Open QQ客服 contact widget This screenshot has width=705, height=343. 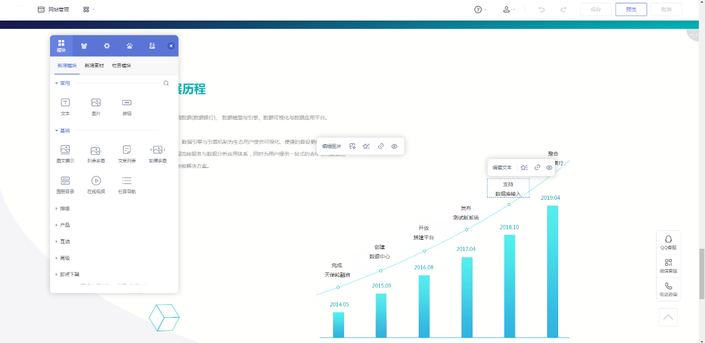click(x=668, y=243)
